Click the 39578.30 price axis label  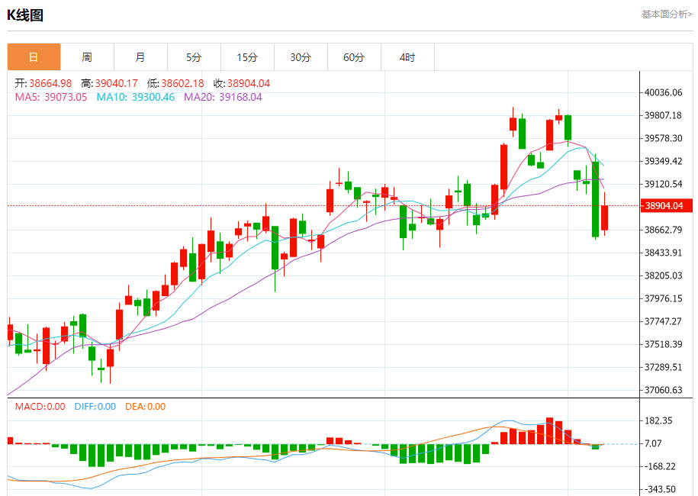(663, 138)
